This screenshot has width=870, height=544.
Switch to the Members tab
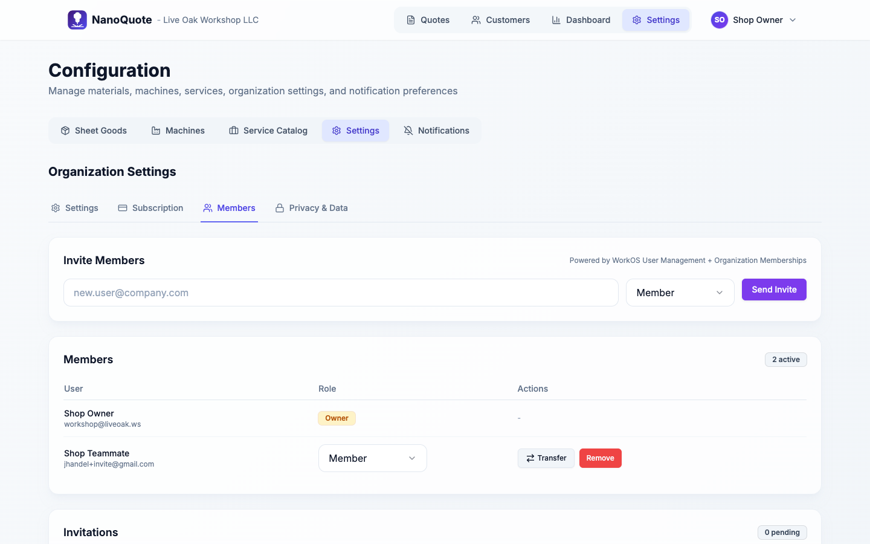coord(230,208)
